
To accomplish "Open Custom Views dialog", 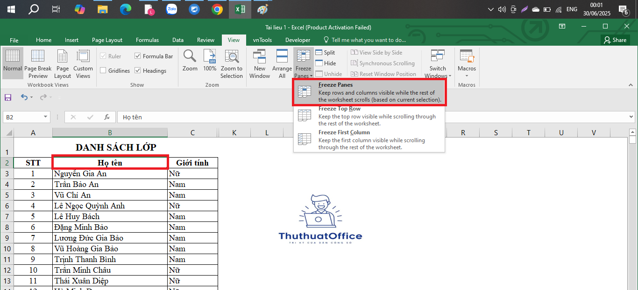I will click(x=83, y=63).
